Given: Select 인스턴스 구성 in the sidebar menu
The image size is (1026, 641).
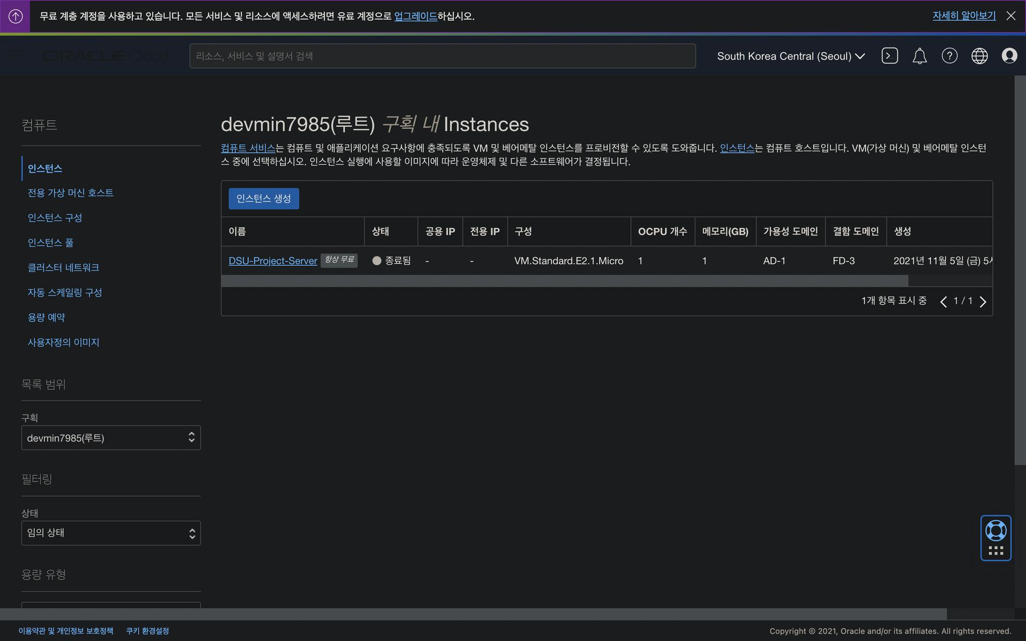Looking at the screenshot, I should tap(55, 218).
